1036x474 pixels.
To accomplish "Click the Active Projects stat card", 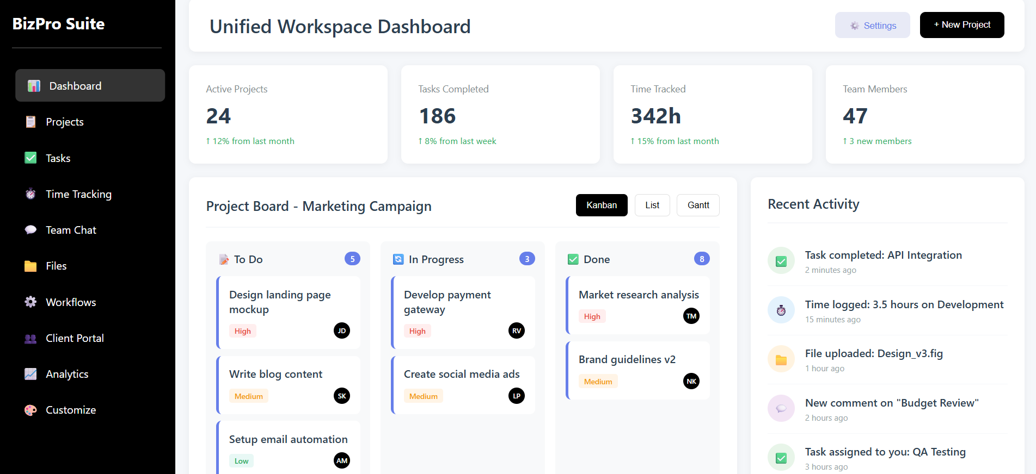I will click(288, 115).
